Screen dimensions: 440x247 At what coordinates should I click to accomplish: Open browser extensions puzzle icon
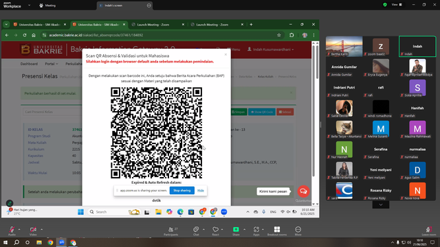tap(291, 35)
